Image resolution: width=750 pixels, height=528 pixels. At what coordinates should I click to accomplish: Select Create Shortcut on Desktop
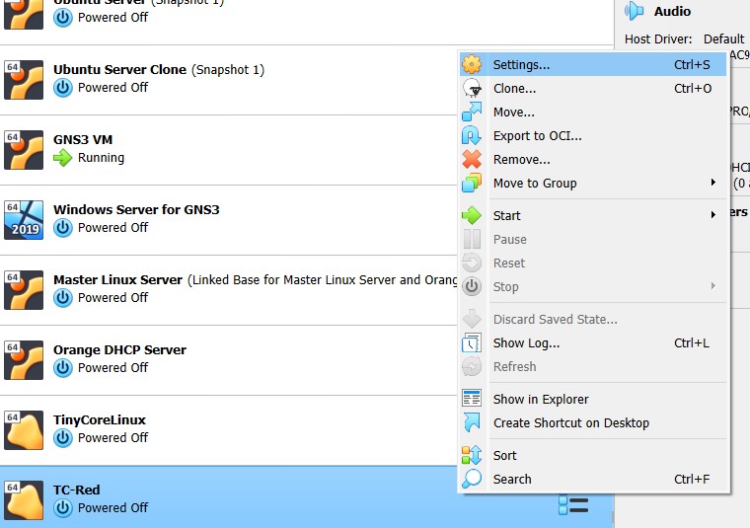593,423
